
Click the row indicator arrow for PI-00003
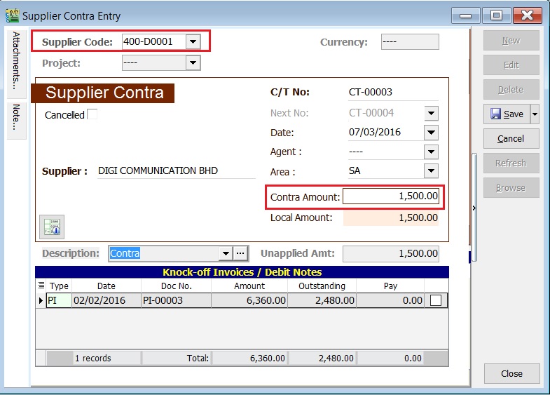click(x=41, y=300)
